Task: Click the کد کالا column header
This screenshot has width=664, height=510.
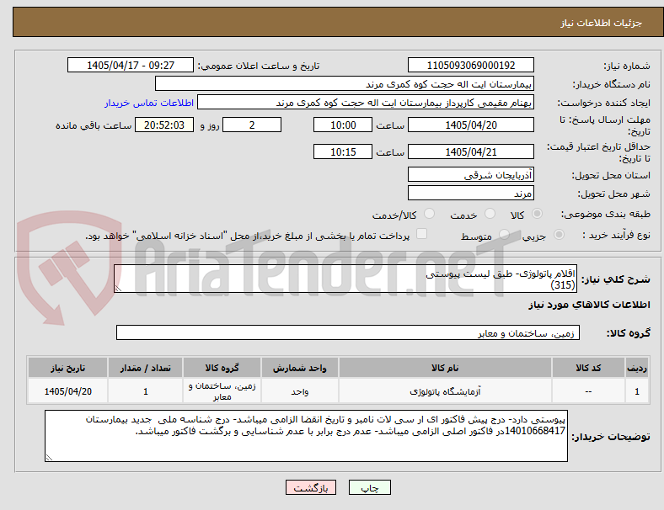Action: (x=588, y=368)
